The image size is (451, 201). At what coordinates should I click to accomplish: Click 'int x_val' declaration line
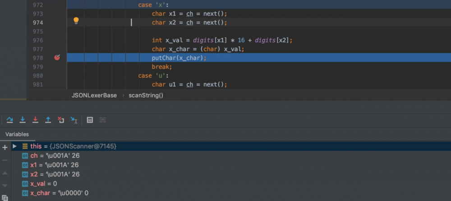click(222, 40)
